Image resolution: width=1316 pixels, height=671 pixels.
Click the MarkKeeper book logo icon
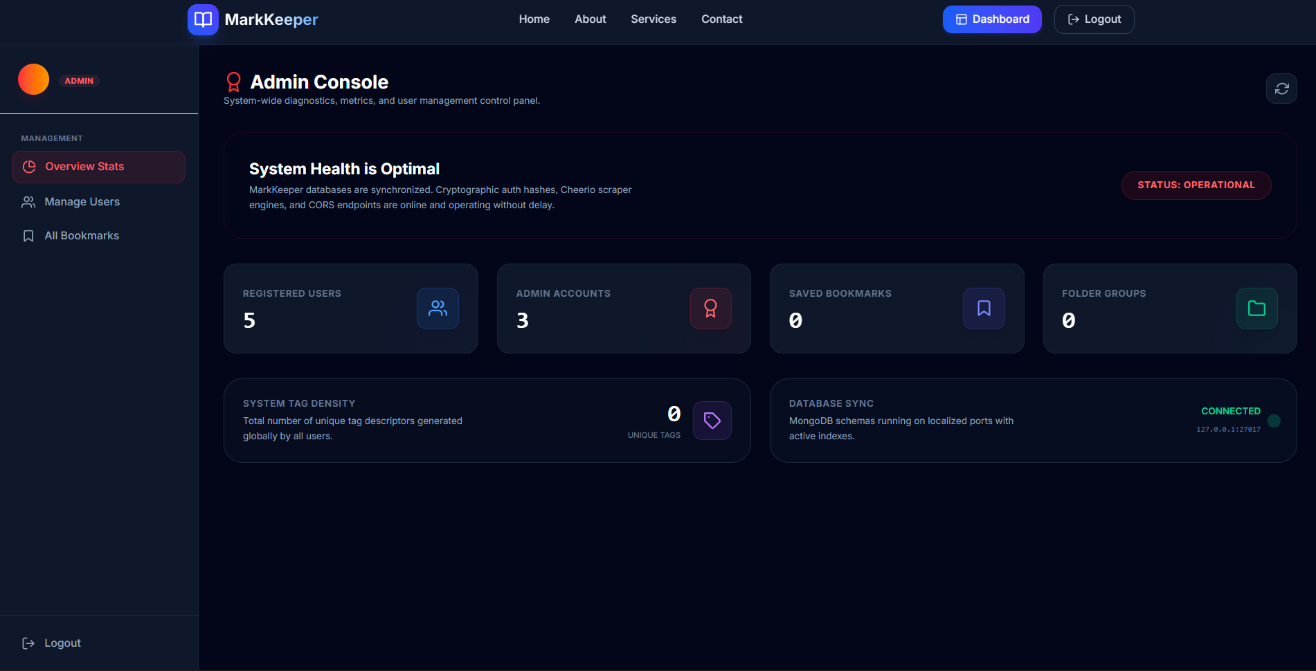tap(203, 19)
